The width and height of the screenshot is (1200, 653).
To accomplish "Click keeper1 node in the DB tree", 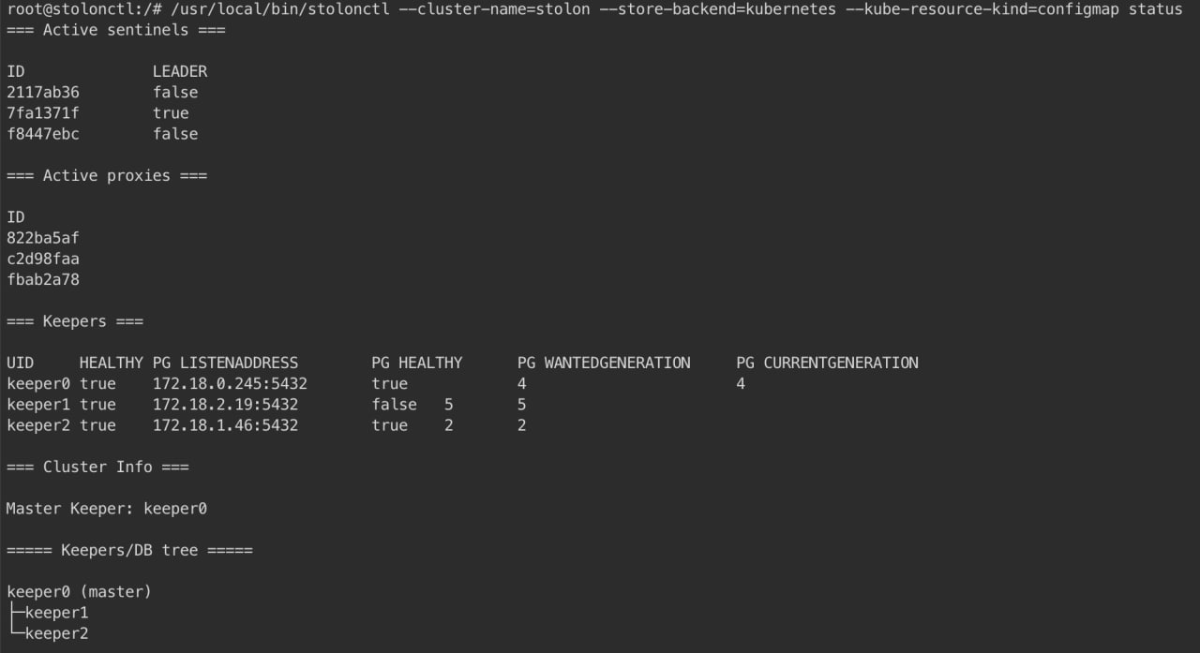I will tap(56, 613).
